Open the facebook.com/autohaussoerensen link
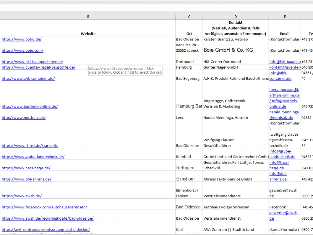Screen dimensions: 313x235 [x=44, y=207]
